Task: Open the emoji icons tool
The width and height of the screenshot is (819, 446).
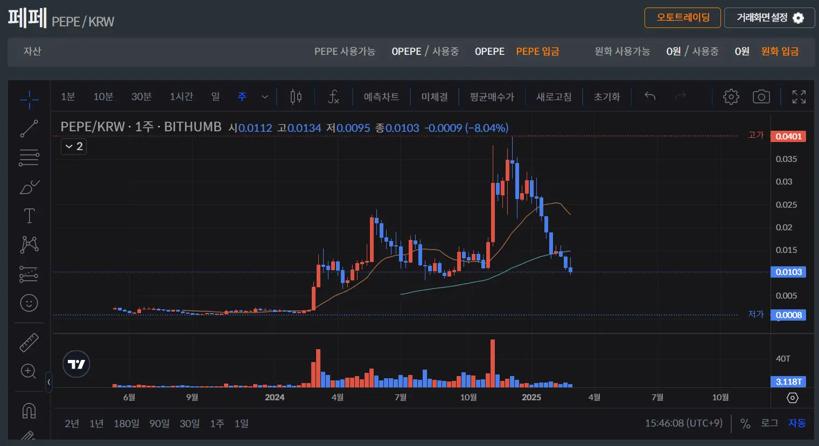Action: pyautogui.click(x=29, y=303)
